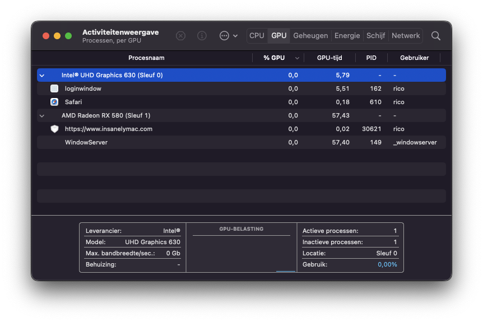This screenshot has height=322, width=483.
Task: Switch to the Netwerk tab
Action: pos(406,36)
